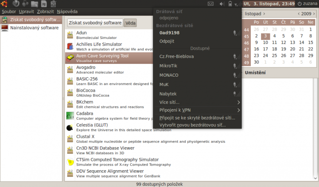This screenshot has width=319, height=187.
Task: Click the Věda category breadcrumb button
Action: click(130, 23)
